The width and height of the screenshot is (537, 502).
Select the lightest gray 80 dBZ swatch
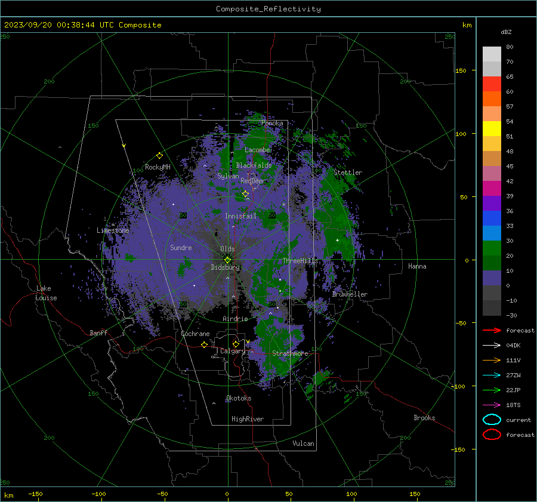492,54
